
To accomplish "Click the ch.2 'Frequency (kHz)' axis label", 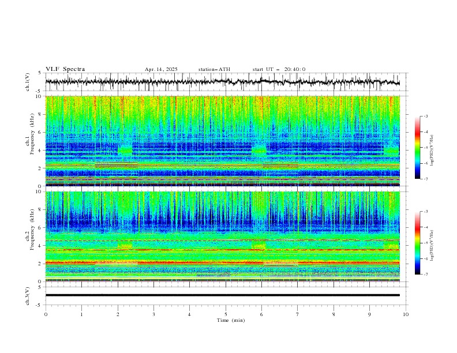I will pyautogui.click(x=32, y=228).
